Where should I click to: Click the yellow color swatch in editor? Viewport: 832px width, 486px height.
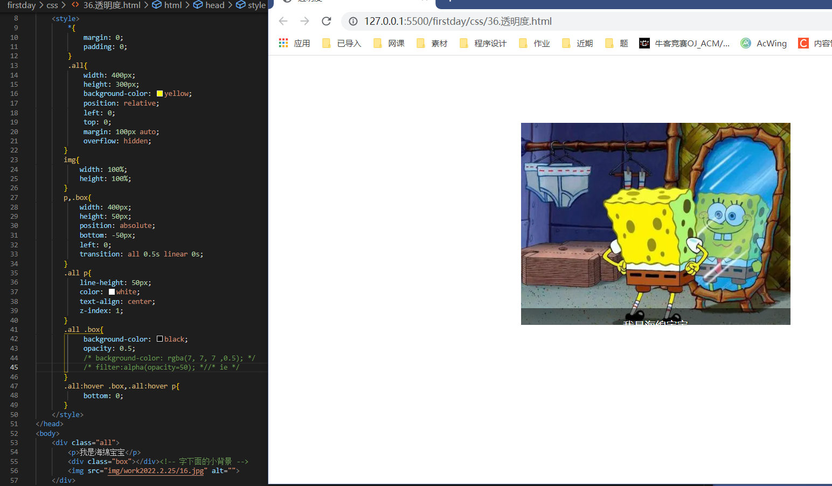click(160, 94)
